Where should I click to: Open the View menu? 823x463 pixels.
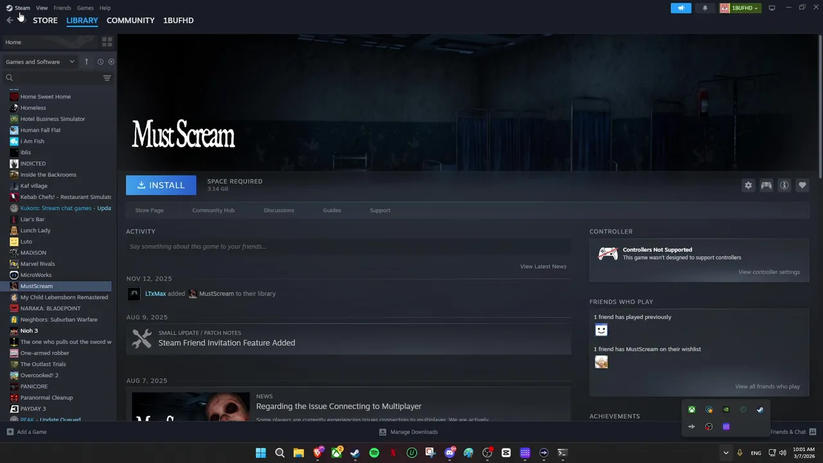click(42, 8)
